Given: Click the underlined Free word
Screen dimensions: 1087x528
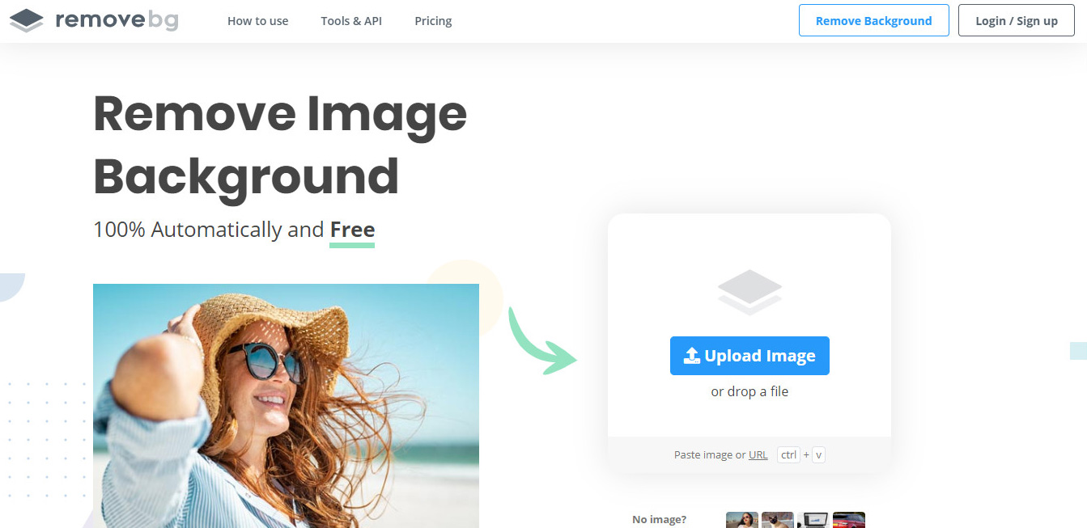Looking at the screenshot, I should click(352, 230).
